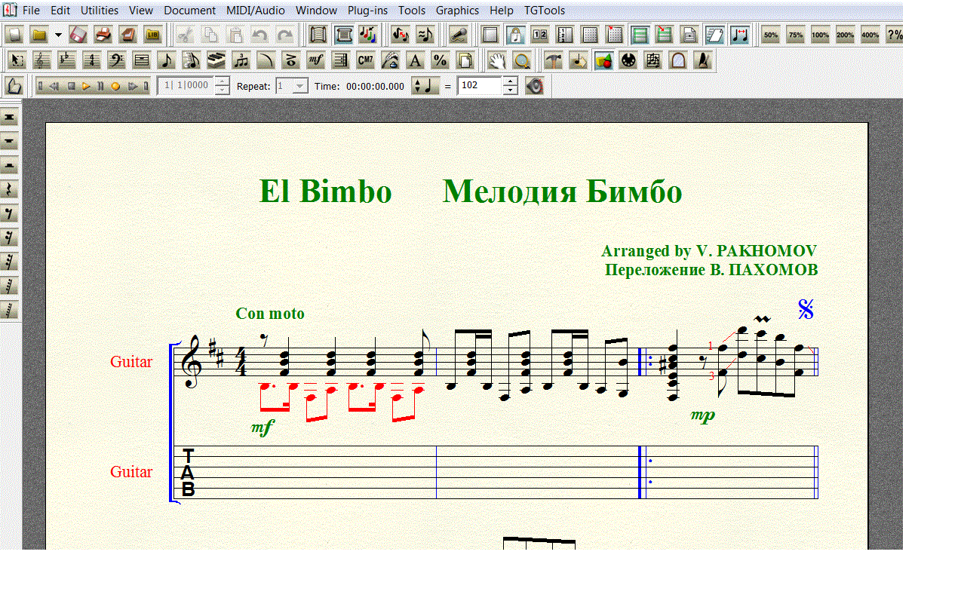Choose the quarter rest in the rests palette
The image size is (961, 616).
pyautogui.click(x=10, y=189)
